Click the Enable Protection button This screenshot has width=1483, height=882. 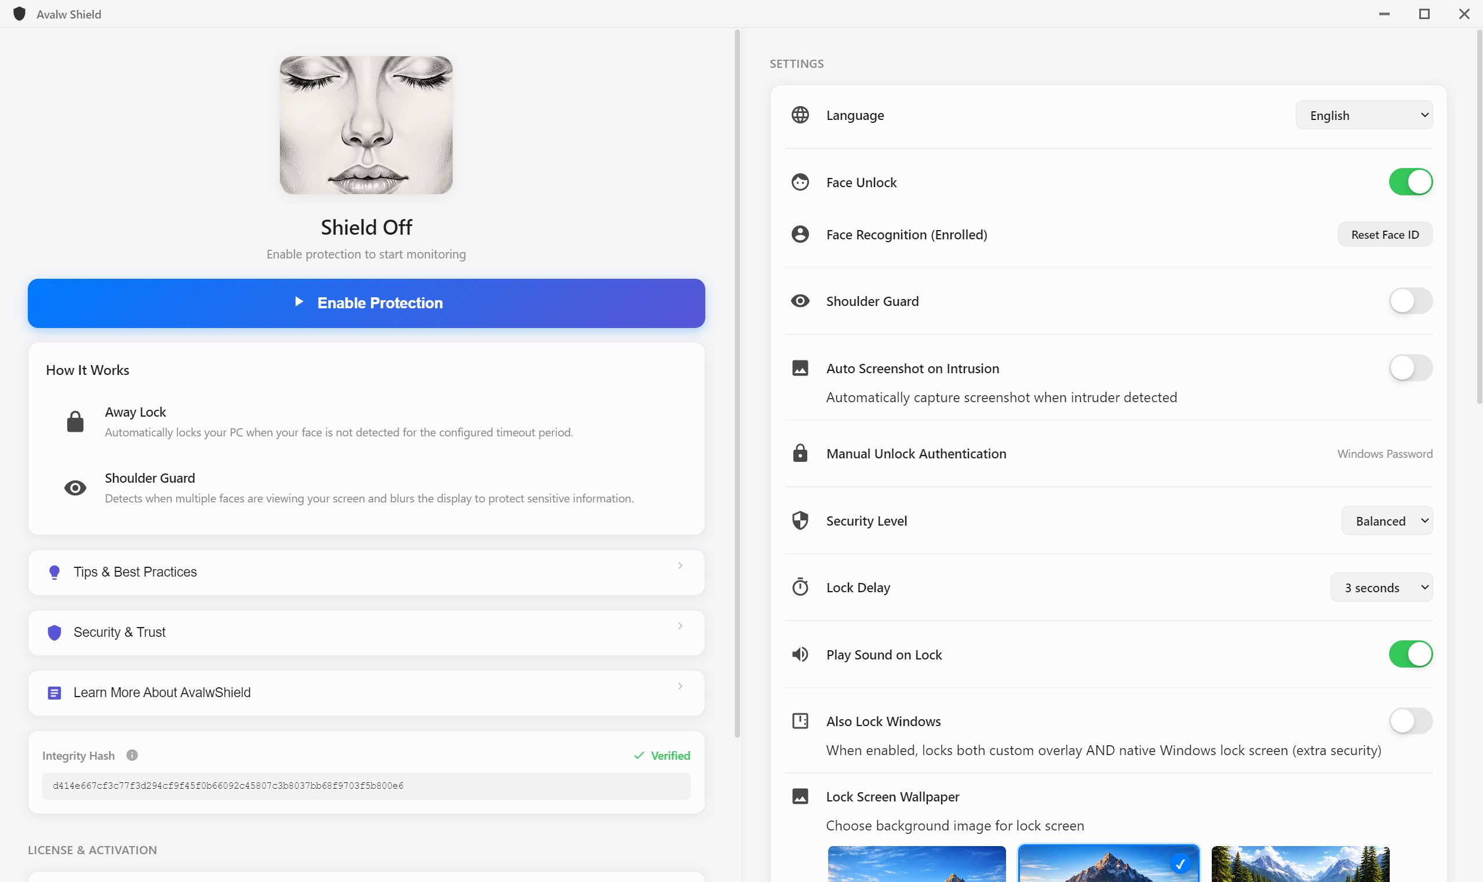(x=366, y=303)
